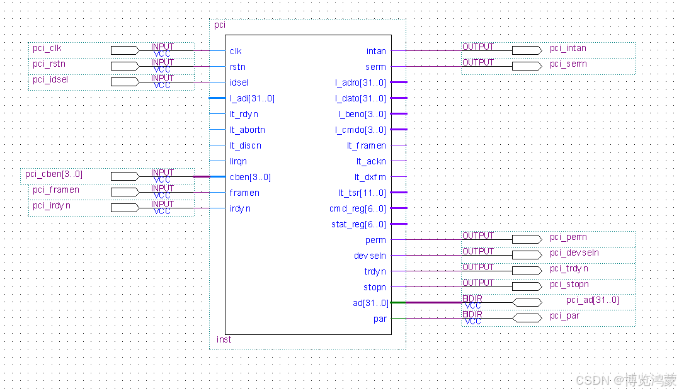Select the pci_devseln output pin symbol
679x391 pixels.
point(527,255)
